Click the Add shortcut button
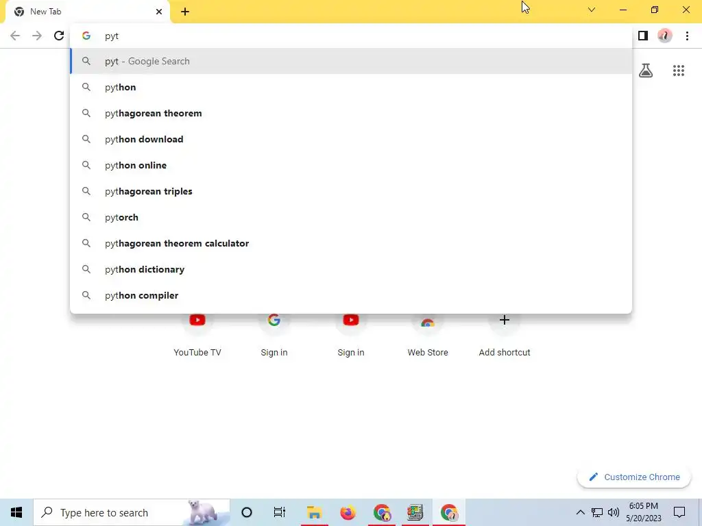 [x=505, y=336]
